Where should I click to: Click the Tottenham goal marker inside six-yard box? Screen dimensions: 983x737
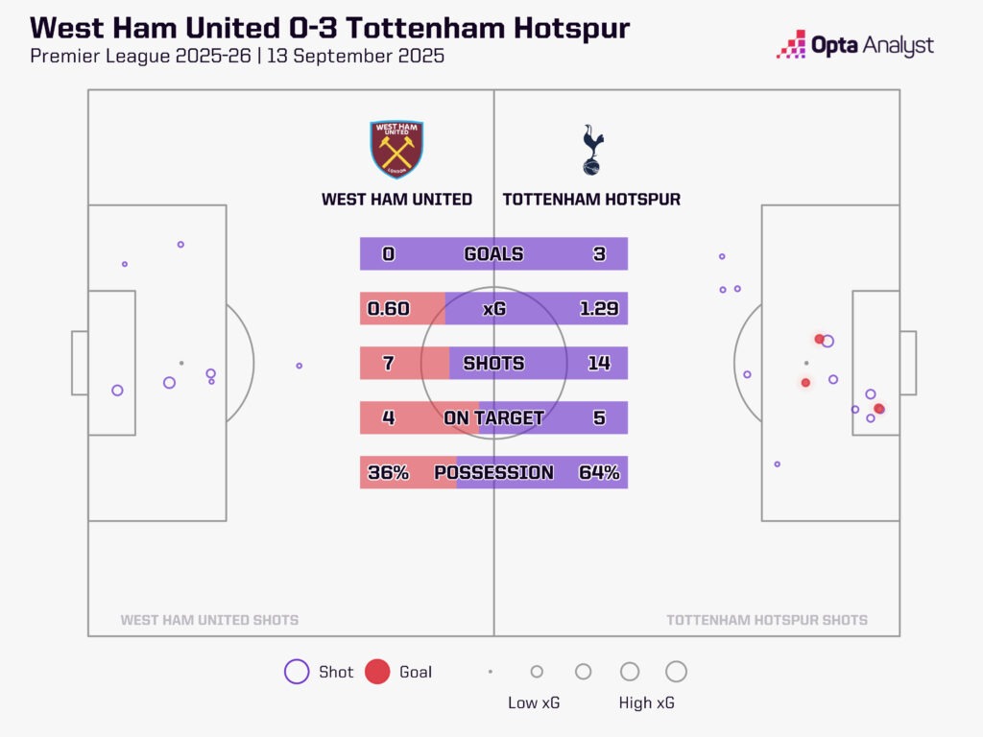tap(879, 409)
